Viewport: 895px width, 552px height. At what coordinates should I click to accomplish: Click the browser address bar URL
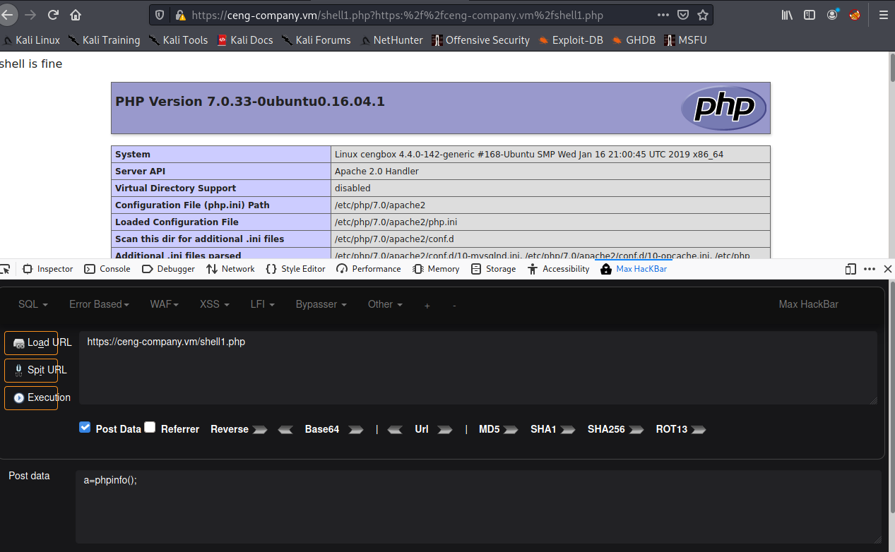pyautogui.click(x=397, y=14)
